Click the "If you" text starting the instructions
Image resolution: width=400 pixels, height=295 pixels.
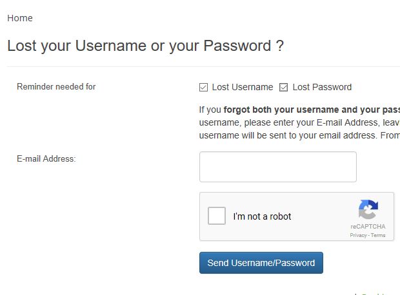click(210, 109)
